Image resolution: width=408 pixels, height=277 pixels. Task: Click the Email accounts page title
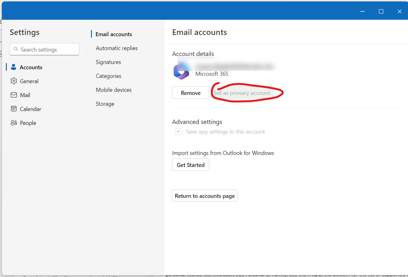point(199,32)
